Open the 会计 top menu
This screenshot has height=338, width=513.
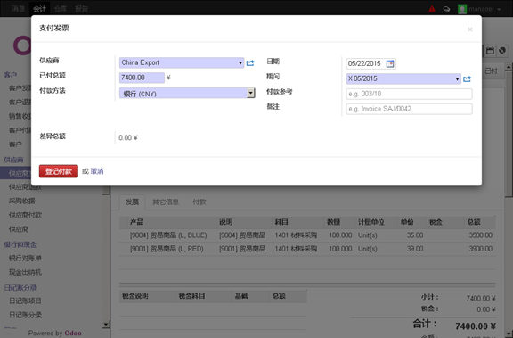[x=39, y=9]
